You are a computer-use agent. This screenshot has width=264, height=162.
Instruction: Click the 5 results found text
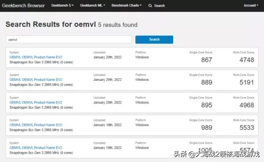pos(117,25)
